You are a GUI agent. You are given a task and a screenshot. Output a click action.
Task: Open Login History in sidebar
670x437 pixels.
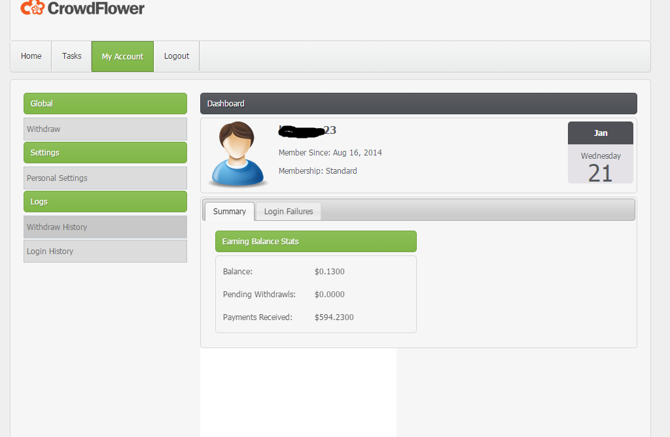[x=105, y=251]
